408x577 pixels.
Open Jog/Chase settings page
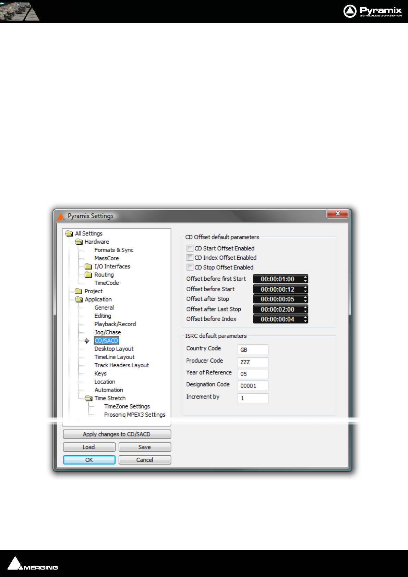(x=108, y=332)
